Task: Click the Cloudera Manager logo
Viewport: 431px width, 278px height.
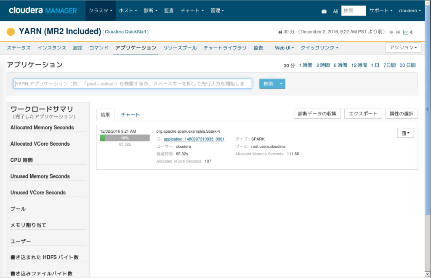Action: tap(43, 10)
